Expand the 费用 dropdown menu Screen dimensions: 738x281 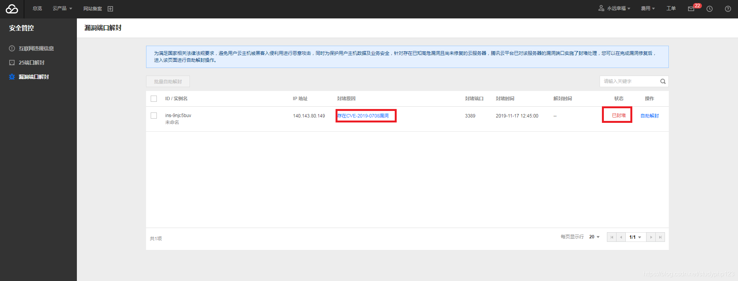point(648,8)
